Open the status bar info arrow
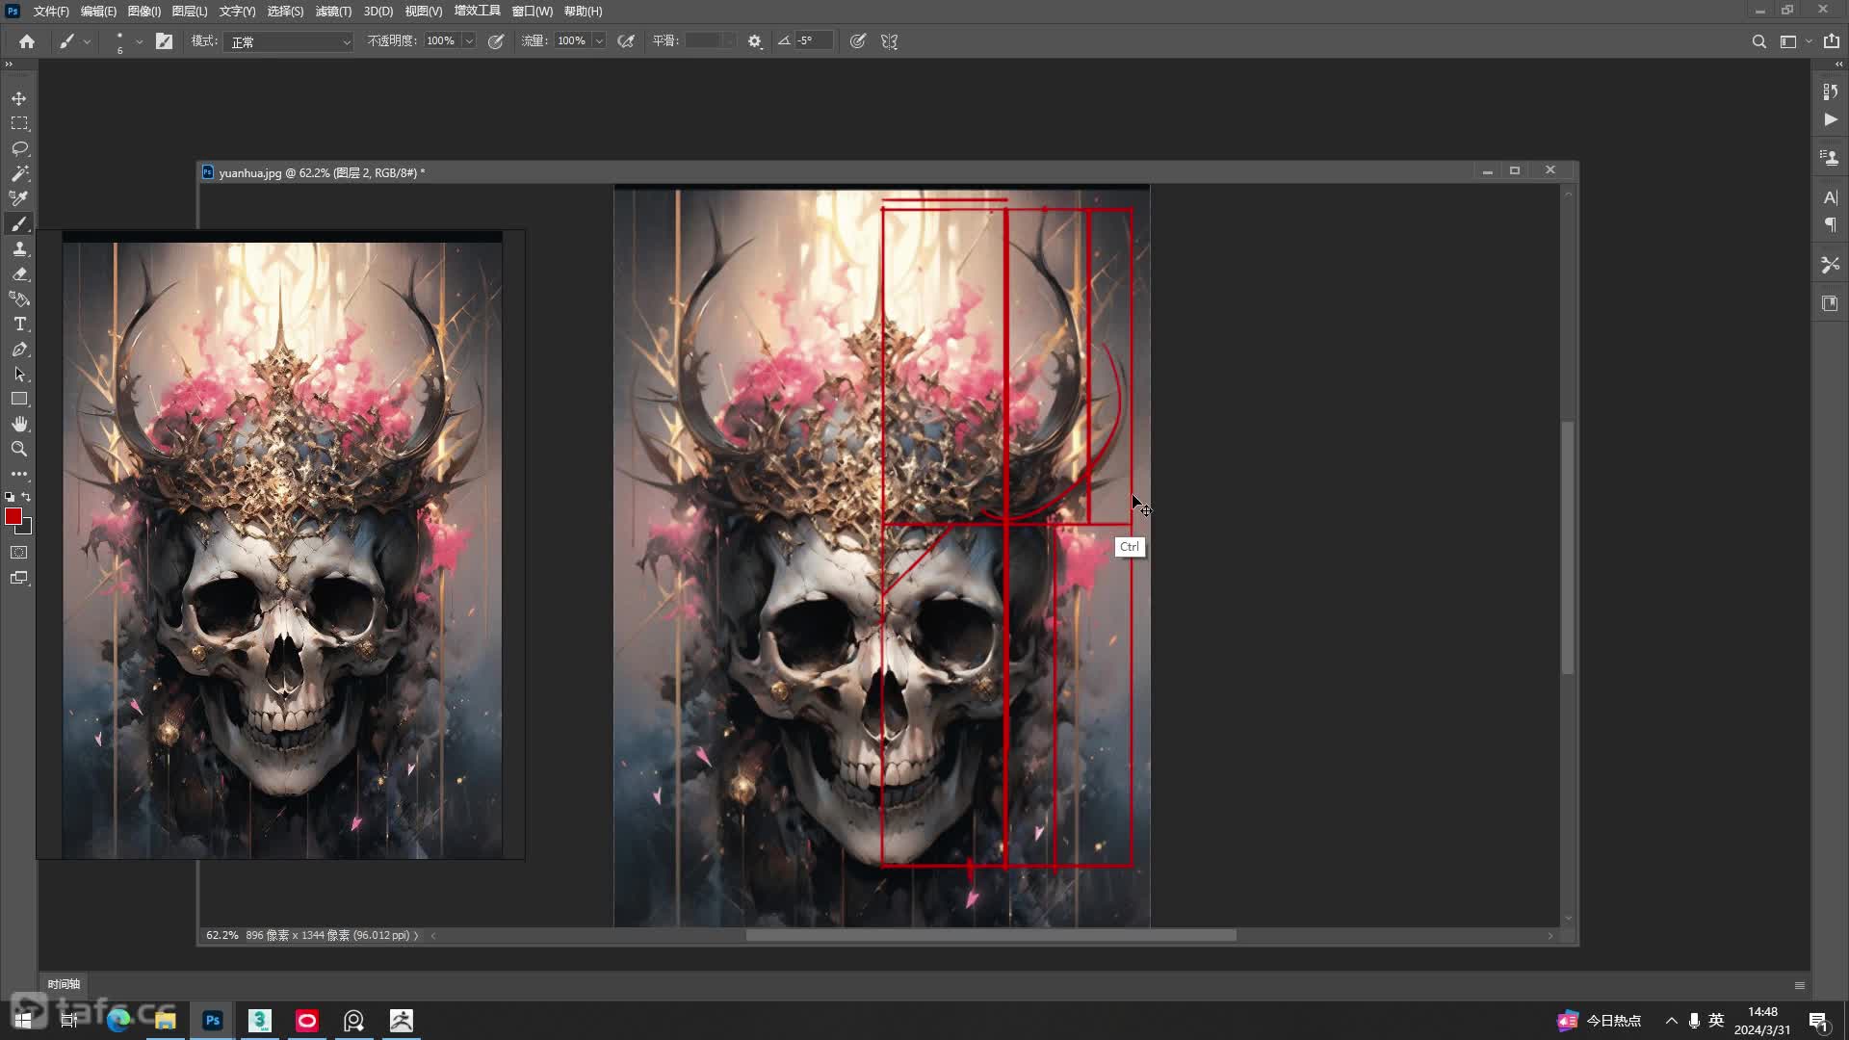This screenshot has width=1849, height=1040. pyautogui.click(x=416, y=935)
